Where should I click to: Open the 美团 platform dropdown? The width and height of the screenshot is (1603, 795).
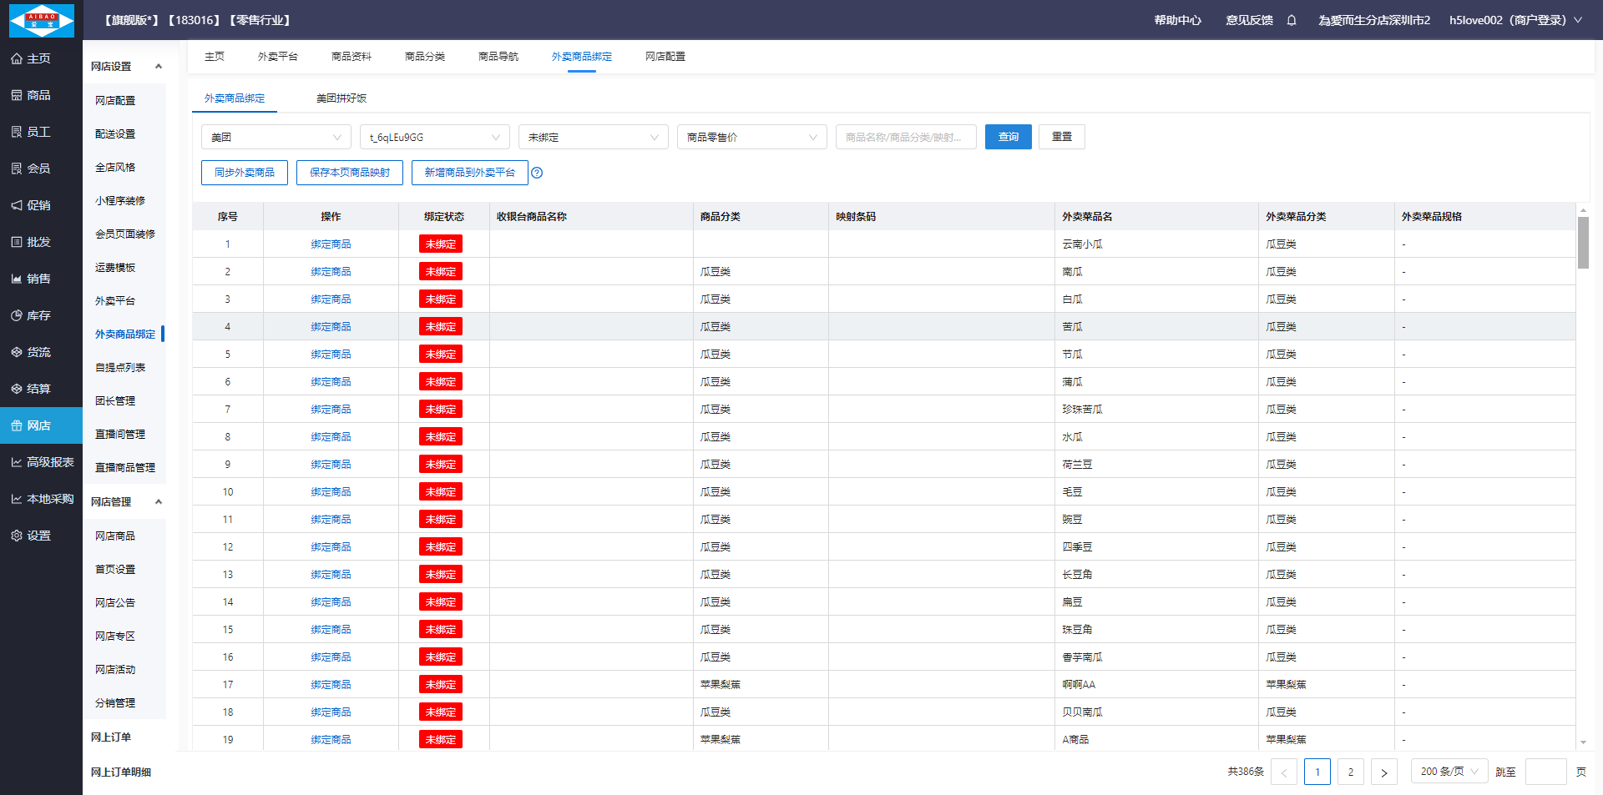[276, 137]
